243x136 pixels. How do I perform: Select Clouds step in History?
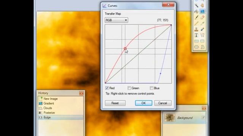[x=60, y=108]
